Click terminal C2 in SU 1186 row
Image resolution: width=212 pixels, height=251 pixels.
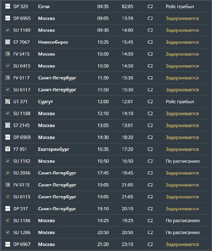click(150, 221)
